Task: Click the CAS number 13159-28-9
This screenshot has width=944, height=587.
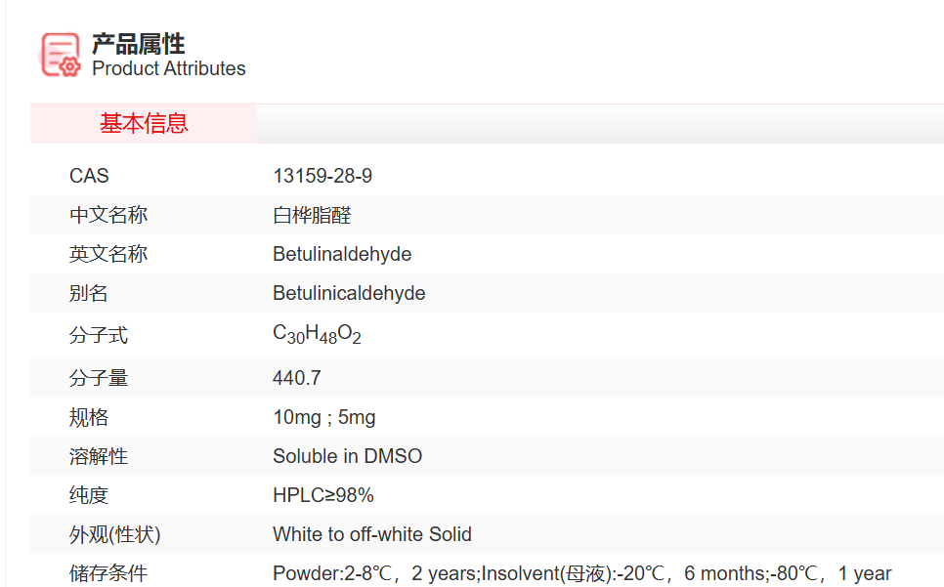Action: (x=322, y=176)
